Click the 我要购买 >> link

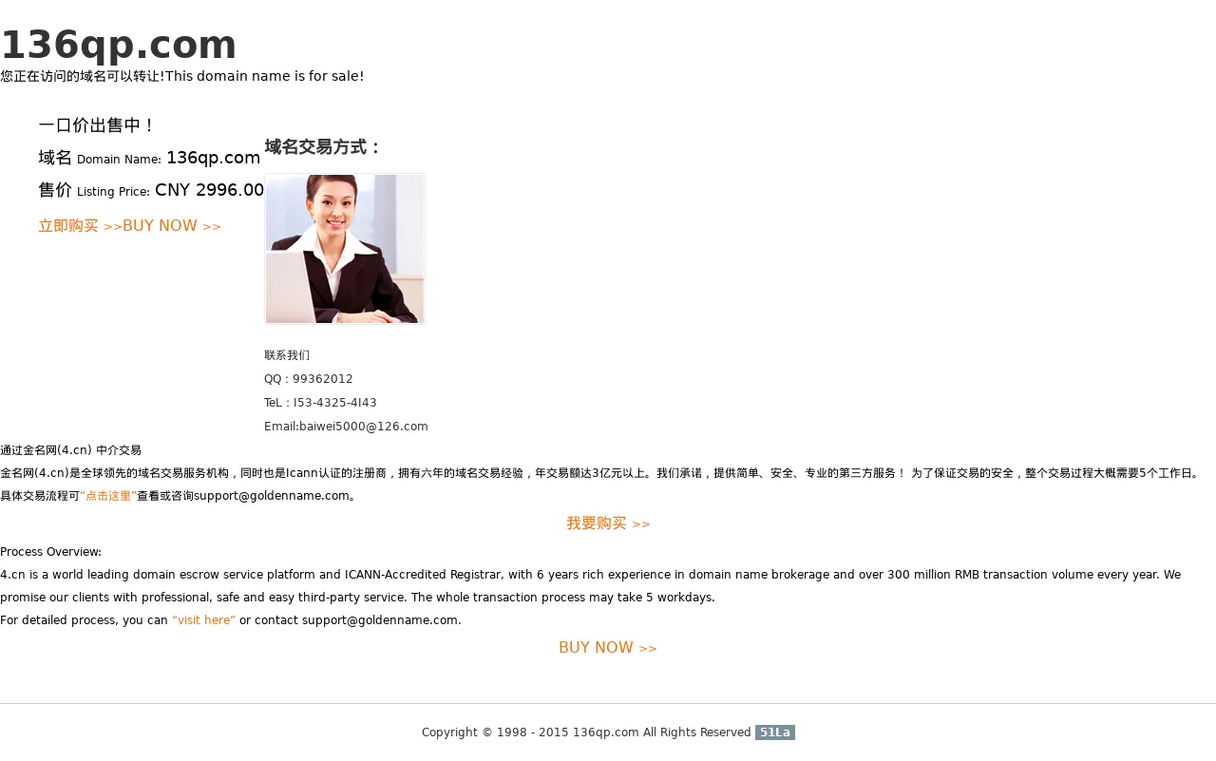point(608,523)
